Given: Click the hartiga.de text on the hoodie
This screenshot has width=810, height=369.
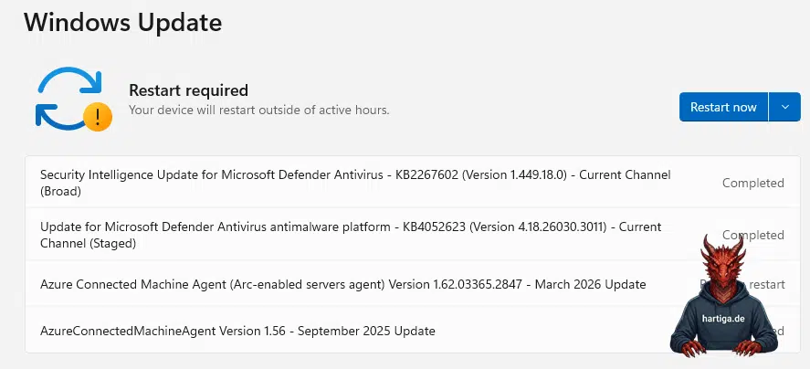Looking at the screenshot, I should (x=723, y=319).
